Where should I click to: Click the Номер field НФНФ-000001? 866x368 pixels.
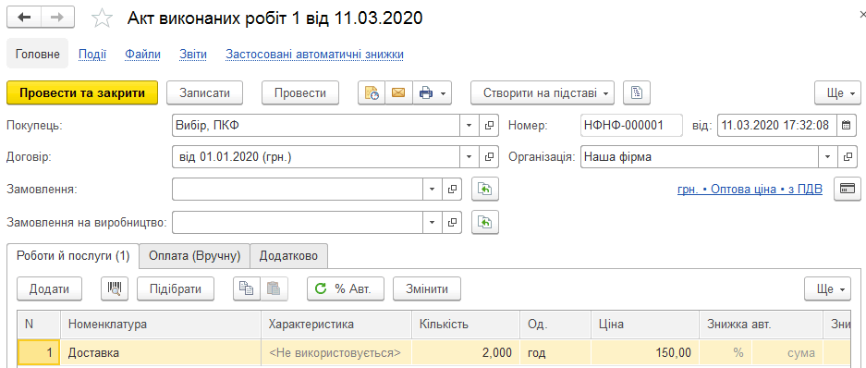[632, 126]
